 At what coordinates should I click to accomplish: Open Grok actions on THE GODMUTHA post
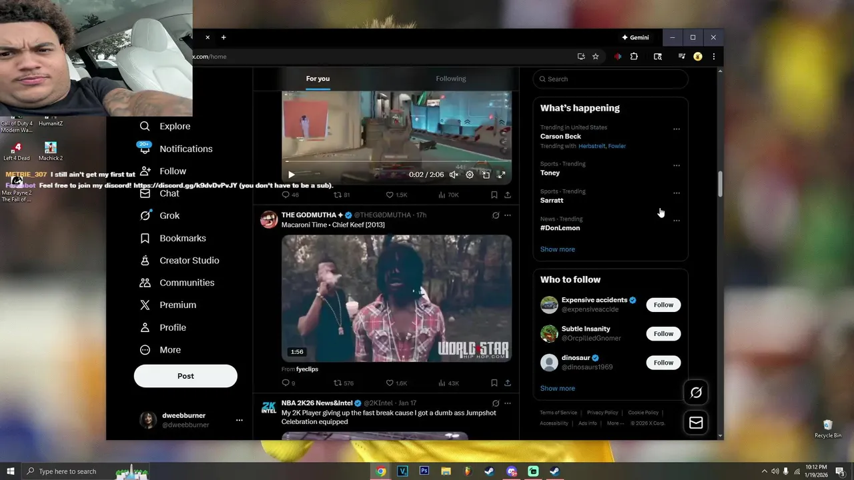(495, 215)
